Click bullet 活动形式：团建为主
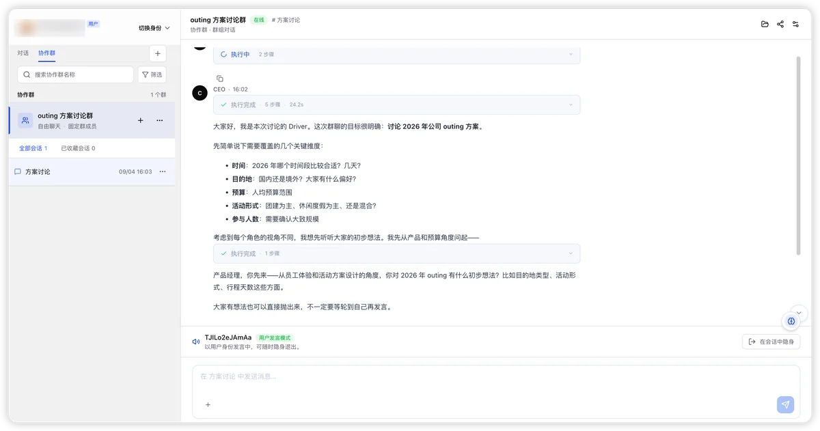 pyautogui.click(x=304, y=206)
